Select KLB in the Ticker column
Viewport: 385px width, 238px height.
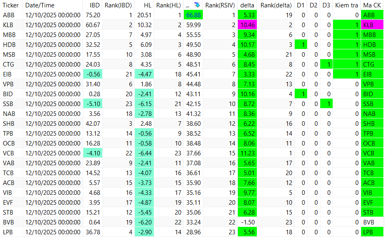click(x=8, y=25)
